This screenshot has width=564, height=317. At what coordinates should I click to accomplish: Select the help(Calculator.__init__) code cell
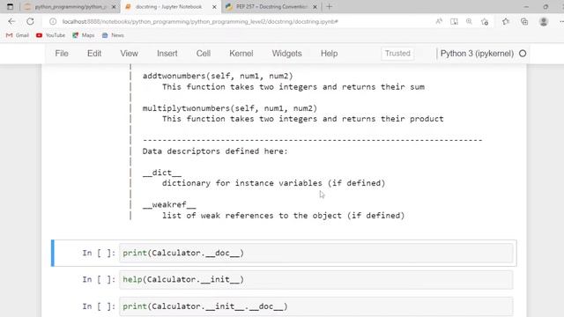pyautogui.click(x=315, y=280)
